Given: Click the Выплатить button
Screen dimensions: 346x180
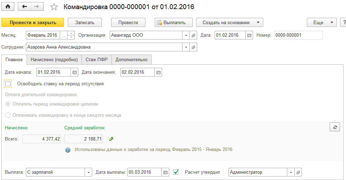Looking at the screenshot, I should 174,22.
